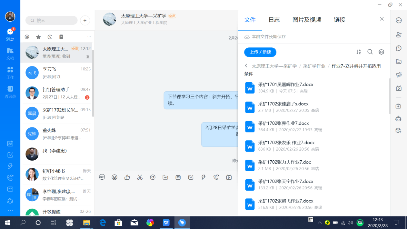
Task: Show hidden icons in system tray
Action: click(x=320, y=223)
